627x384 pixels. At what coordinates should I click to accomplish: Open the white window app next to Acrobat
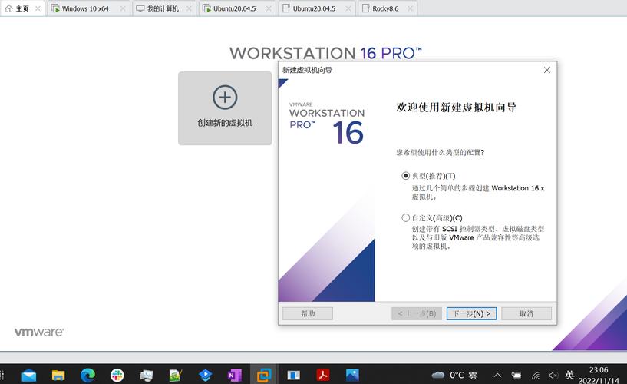coord(293,376)
